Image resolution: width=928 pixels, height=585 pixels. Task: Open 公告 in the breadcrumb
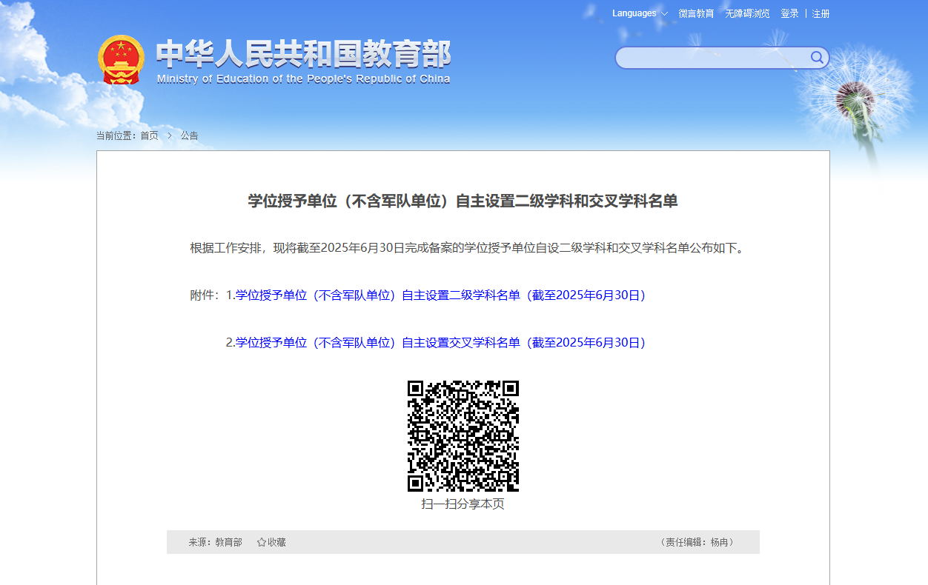189,136
